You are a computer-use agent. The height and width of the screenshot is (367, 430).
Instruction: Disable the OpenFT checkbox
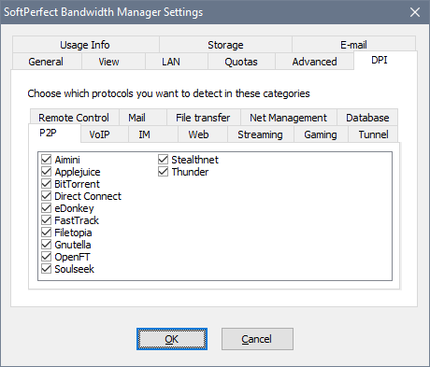[46, 257]
